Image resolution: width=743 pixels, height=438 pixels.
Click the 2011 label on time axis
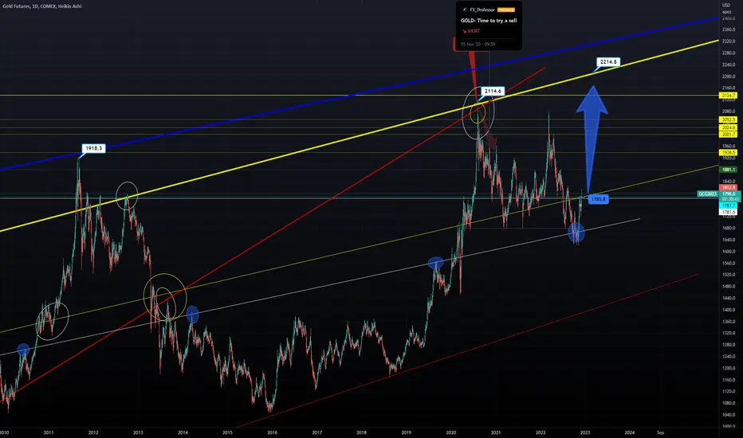tap(49, 432)
